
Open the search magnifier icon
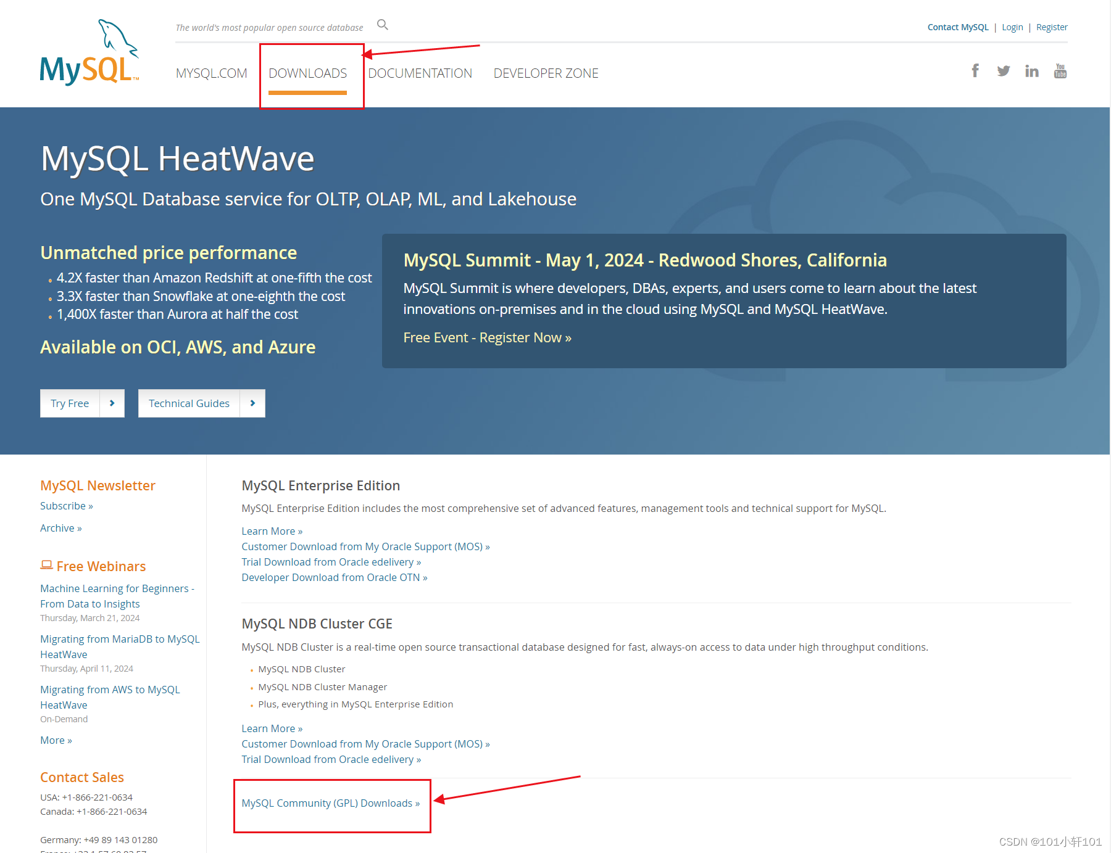383,25
